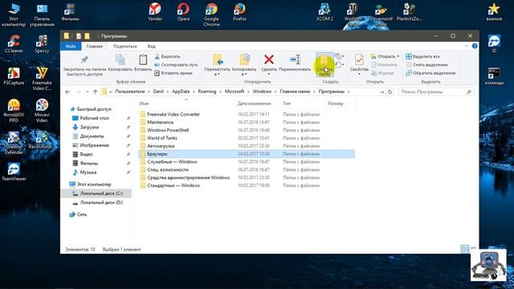The image size is (514, 289).
Task: Collapse the ribbon chevron
Action: (466, 47)
